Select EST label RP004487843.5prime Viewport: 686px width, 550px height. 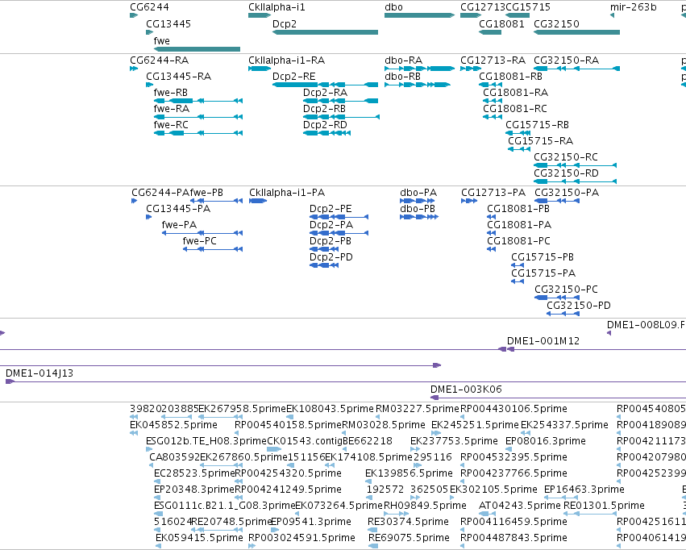513,538
